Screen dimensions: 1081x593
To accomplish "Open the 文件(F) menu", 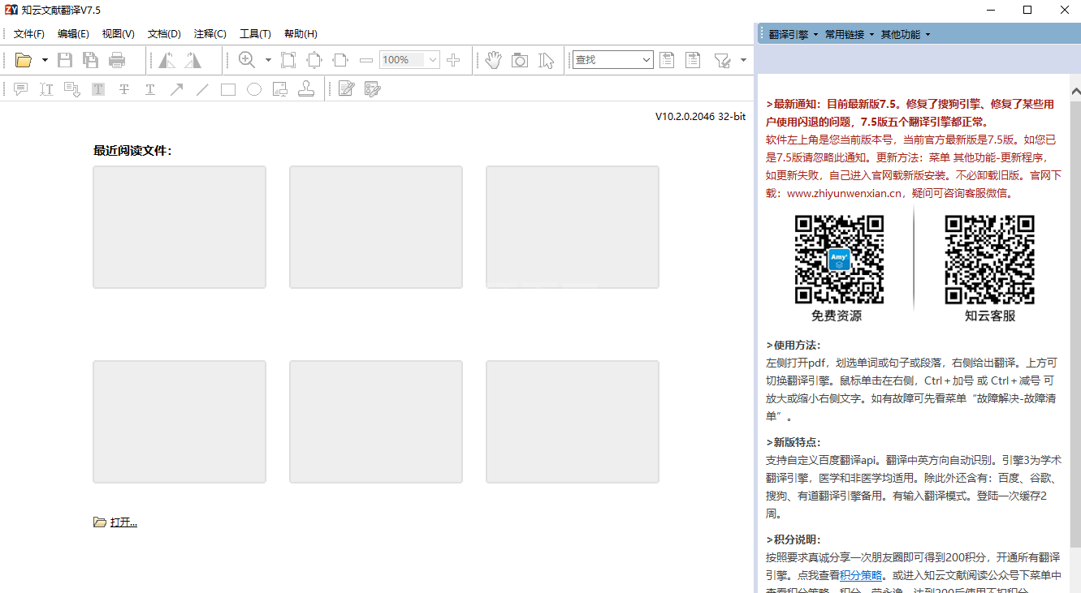I will click(29, 34).
